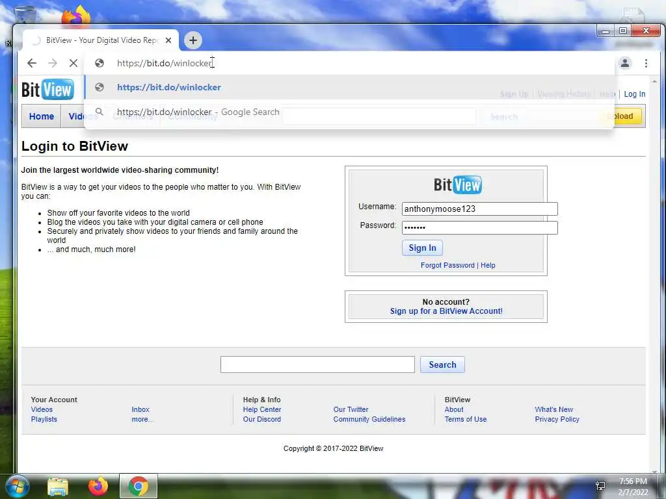Open the Home tab on BitView
Image resolution: width=666 pixels, height=499 pixels.
click(x=42, y=116)
